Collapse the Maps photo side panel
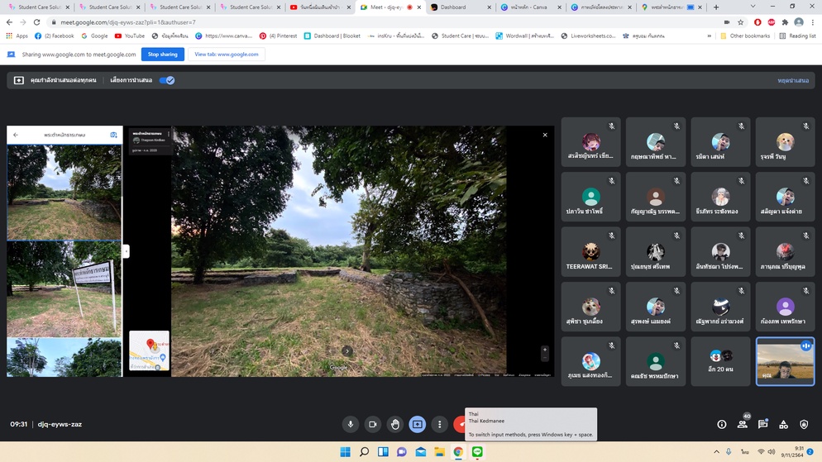This screenshot has height=462, width=822. (x=126, y=251)
